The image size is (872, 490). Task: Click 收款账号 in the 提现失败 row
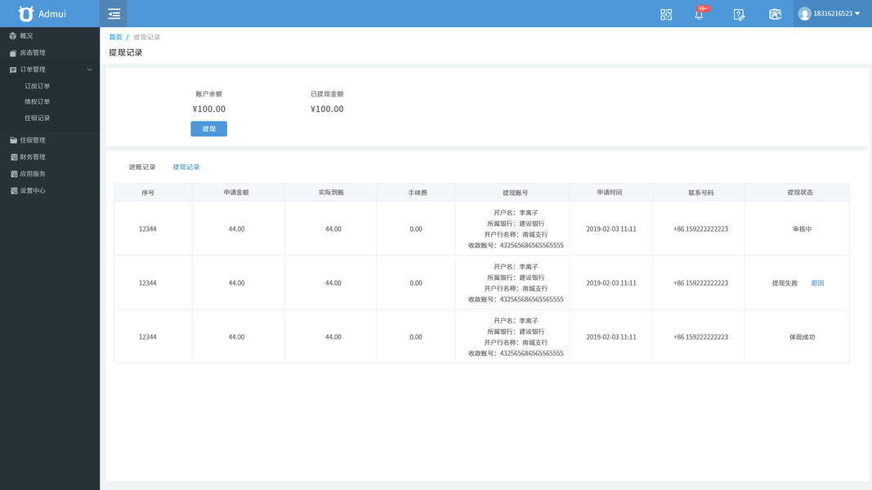[x=516, y=300]
